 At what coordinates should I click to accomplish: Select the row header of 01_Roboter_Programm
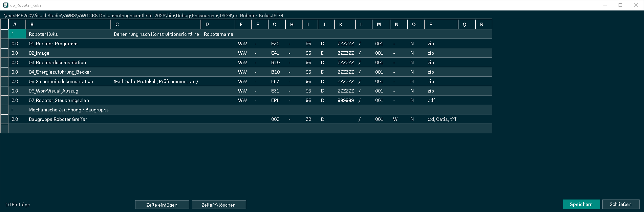tap(4, 44)
